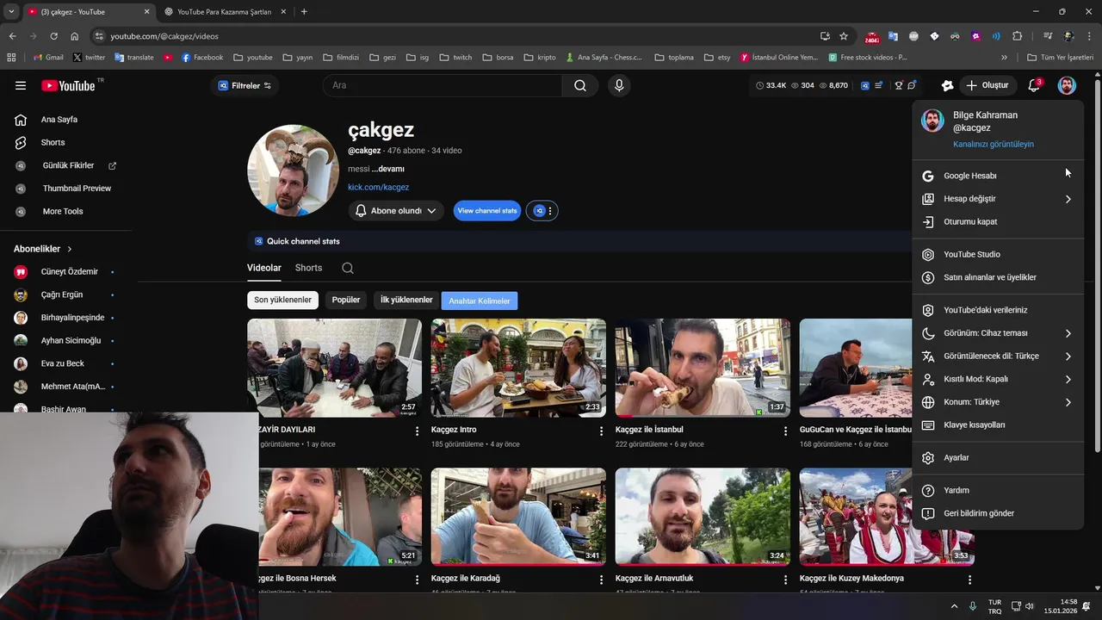Open the account avatar menu
The image size is (1102, 620).
1067,85
